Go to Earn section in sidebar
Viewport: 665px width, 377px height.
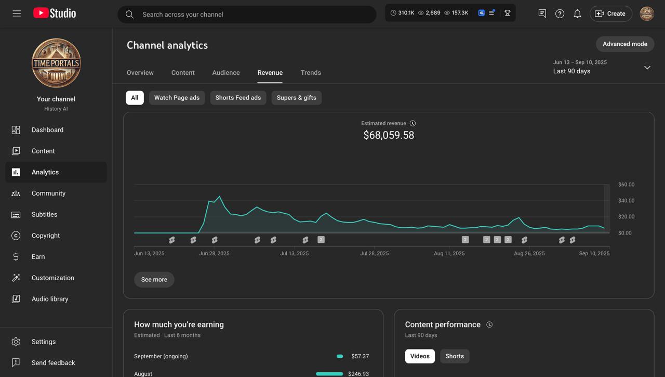pos(38,257)
